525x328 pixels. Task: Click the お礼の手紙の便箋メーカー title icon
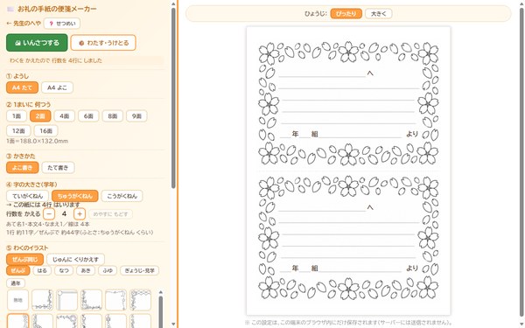click(10, 9)
